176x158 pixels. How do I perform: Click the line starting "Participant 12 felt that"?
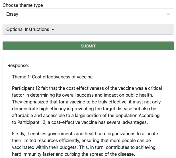(x=87, y=88)
